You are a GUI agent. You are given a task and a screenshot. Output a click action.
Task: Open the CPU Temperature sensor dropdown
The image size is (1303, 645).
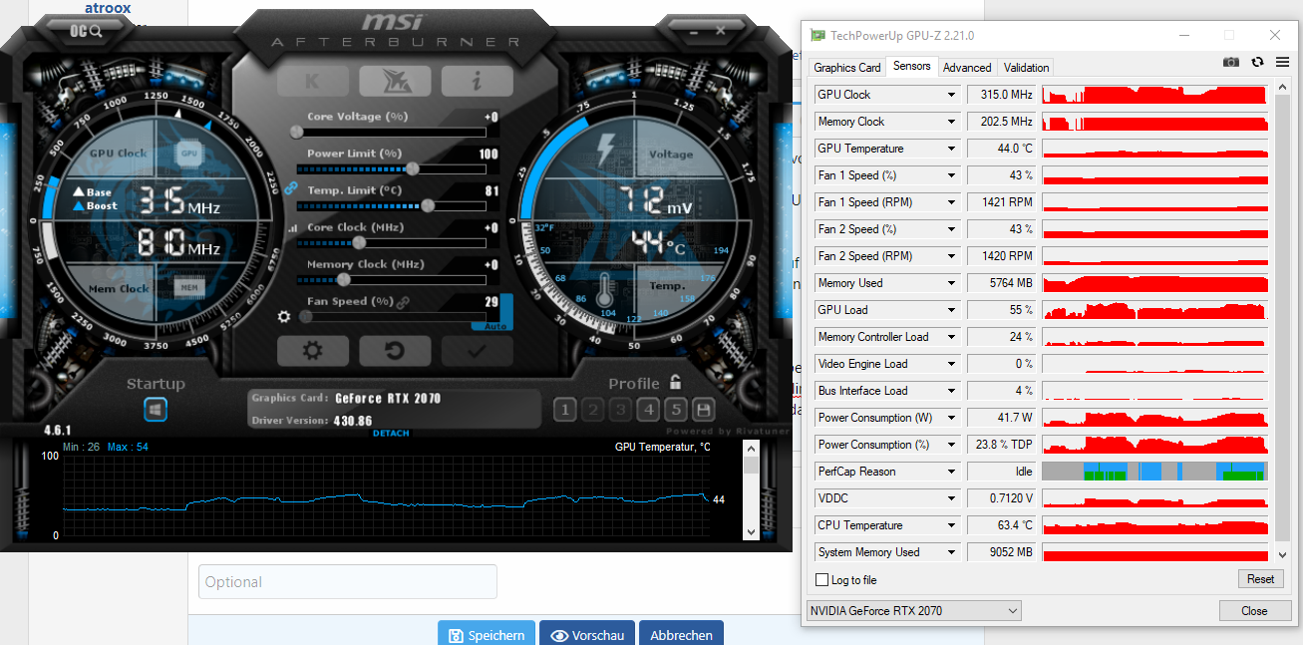pyautogui.click(x=951, y=525)
